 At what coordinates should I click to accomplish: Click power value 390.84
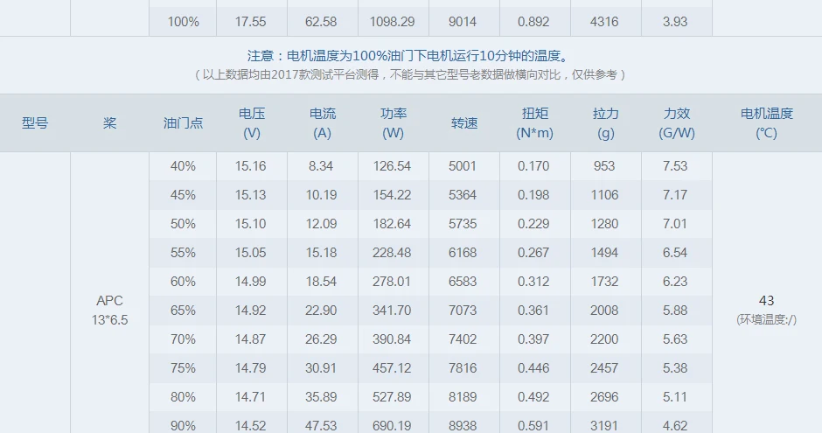tap(392, 339)
